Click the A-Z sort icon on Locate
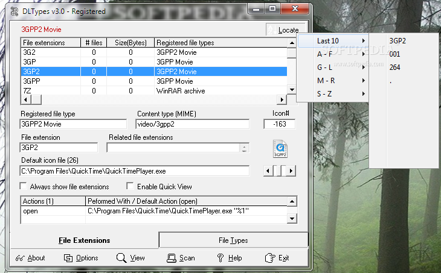 click(272, 30)
